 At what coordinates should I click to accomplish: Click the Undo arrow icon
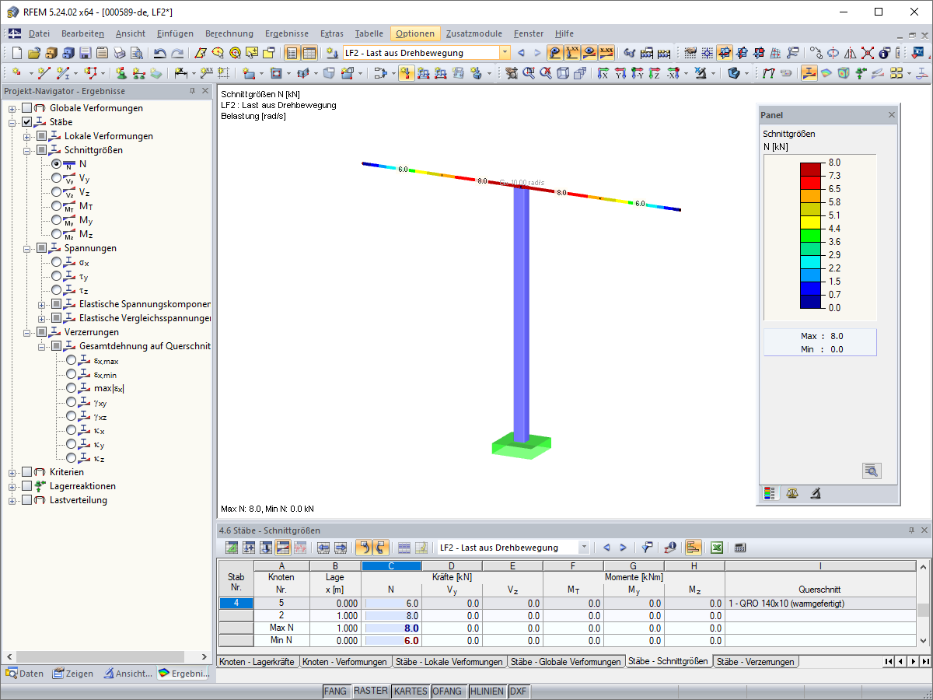click(x=159, y=53)
